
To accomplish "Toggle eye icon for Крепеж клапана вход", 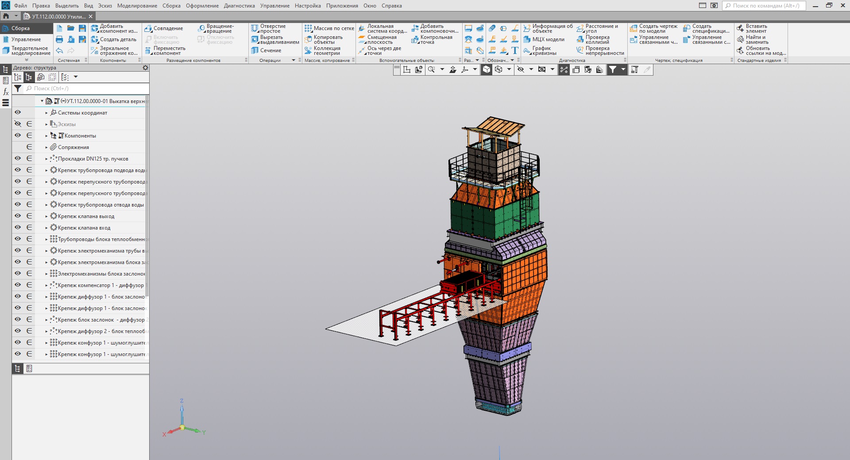I will coord(18,227).
